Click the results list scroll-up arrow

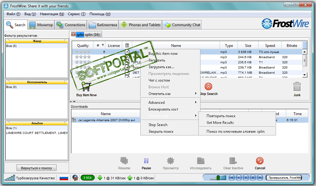pos(304,52)
